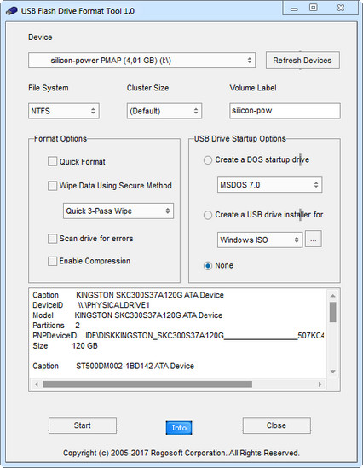Click the PNPDeviceID line in info panel
Screen dimensions: 363x468
pos(178,336)
